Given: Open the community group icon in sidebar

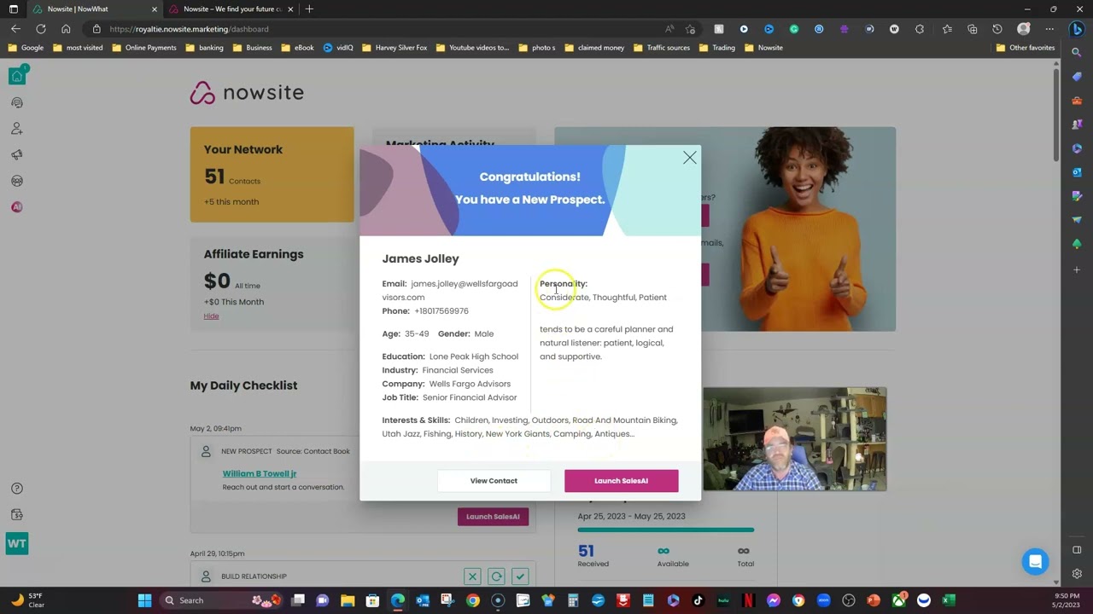Looking at the screenshot, I should [16, 181].
